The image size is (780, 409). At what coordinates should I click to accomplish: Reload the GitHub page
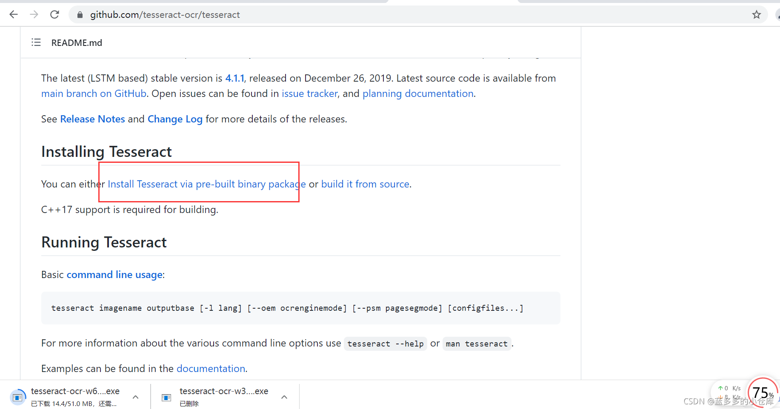pyautogui.click(x=54, y=15)
